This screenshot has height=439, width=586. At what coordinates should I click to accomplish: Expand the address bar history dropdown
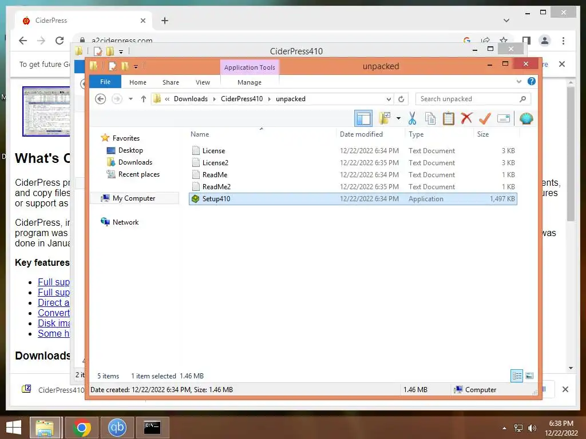pyautogui.click(x=389, y=99)
